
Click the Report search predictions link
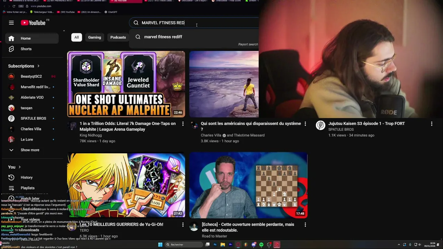tap(248, 44)
